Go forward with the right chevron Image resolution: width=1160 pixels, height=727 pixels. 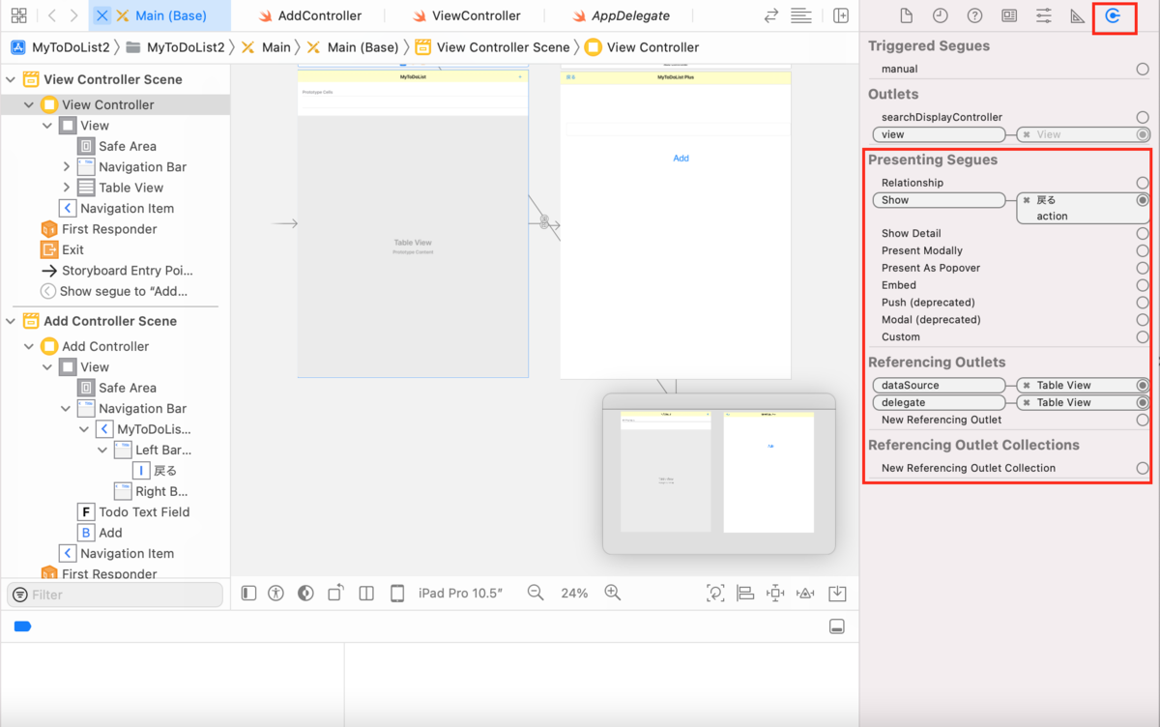click(x=74, y=15)
